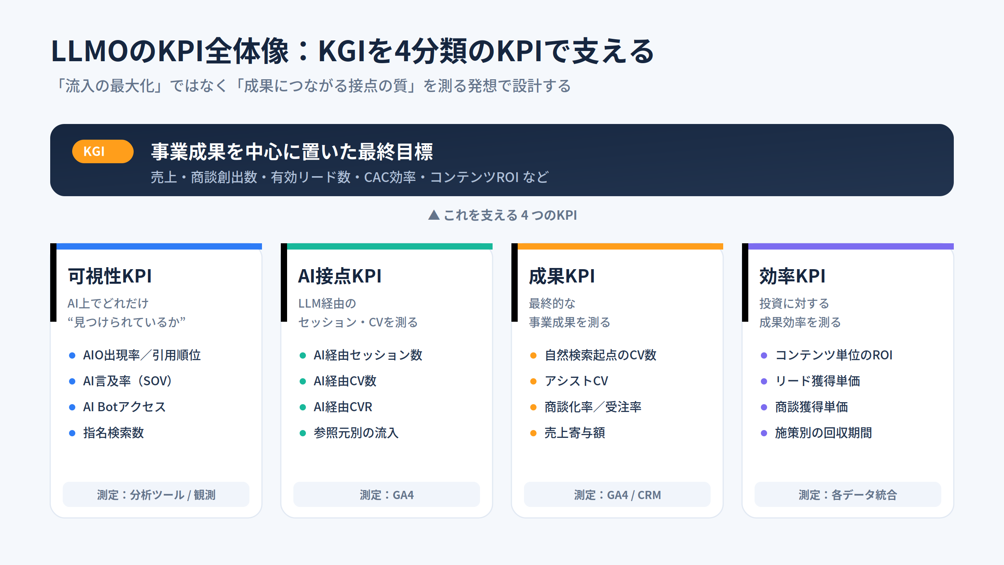Click the item リード獲得単価
Viewport: 1004px width, 565px height.
818,381
